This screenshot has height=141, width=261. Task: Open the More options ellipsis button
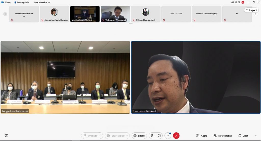click(x=168, y=136)
